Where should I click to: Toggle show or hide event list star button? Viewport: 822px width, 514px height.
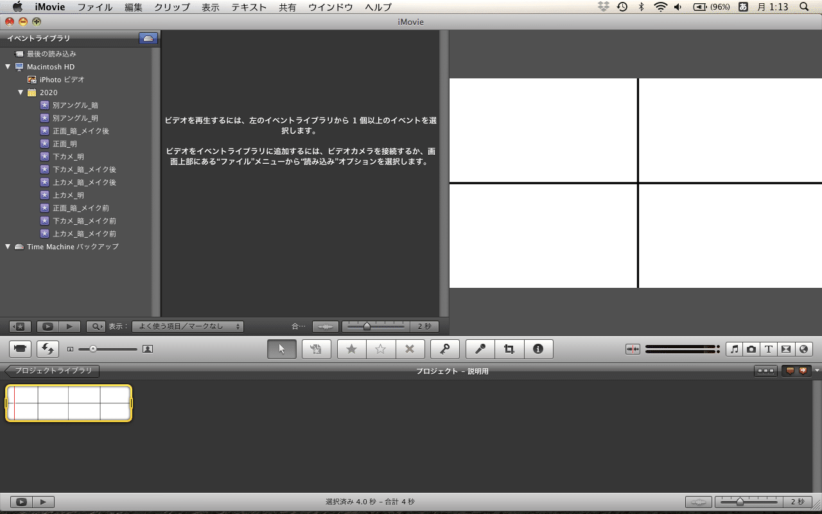pyautogui.click(x=20, y=326)
